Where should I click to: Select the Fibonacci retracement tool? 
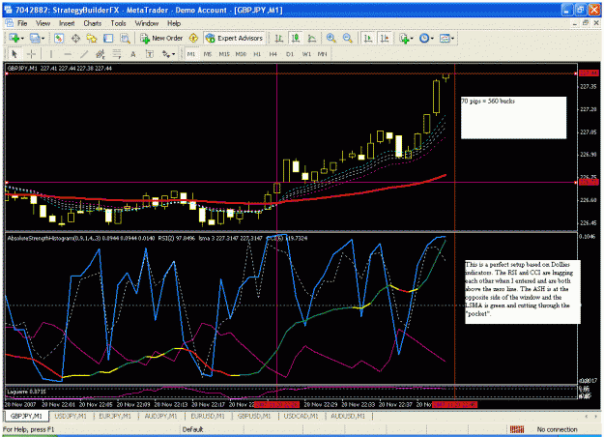[x=116, y=54]
